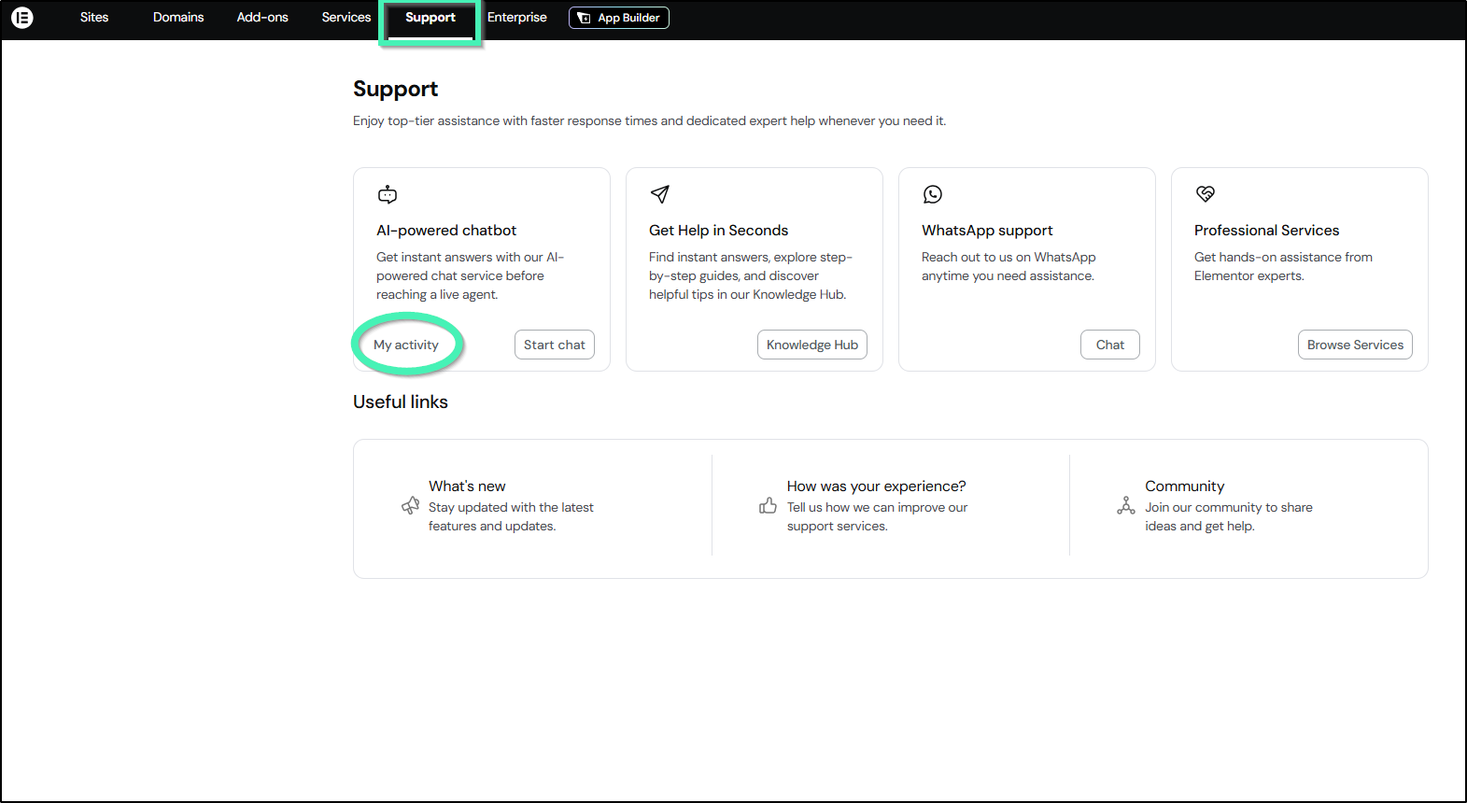
Task: Click the Professional Services heading
Action: (1267, 231)
